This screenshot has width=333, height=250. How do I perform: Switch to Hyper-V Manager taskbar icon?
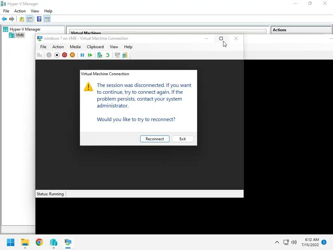pyautogui.click(x=54, y=242)
